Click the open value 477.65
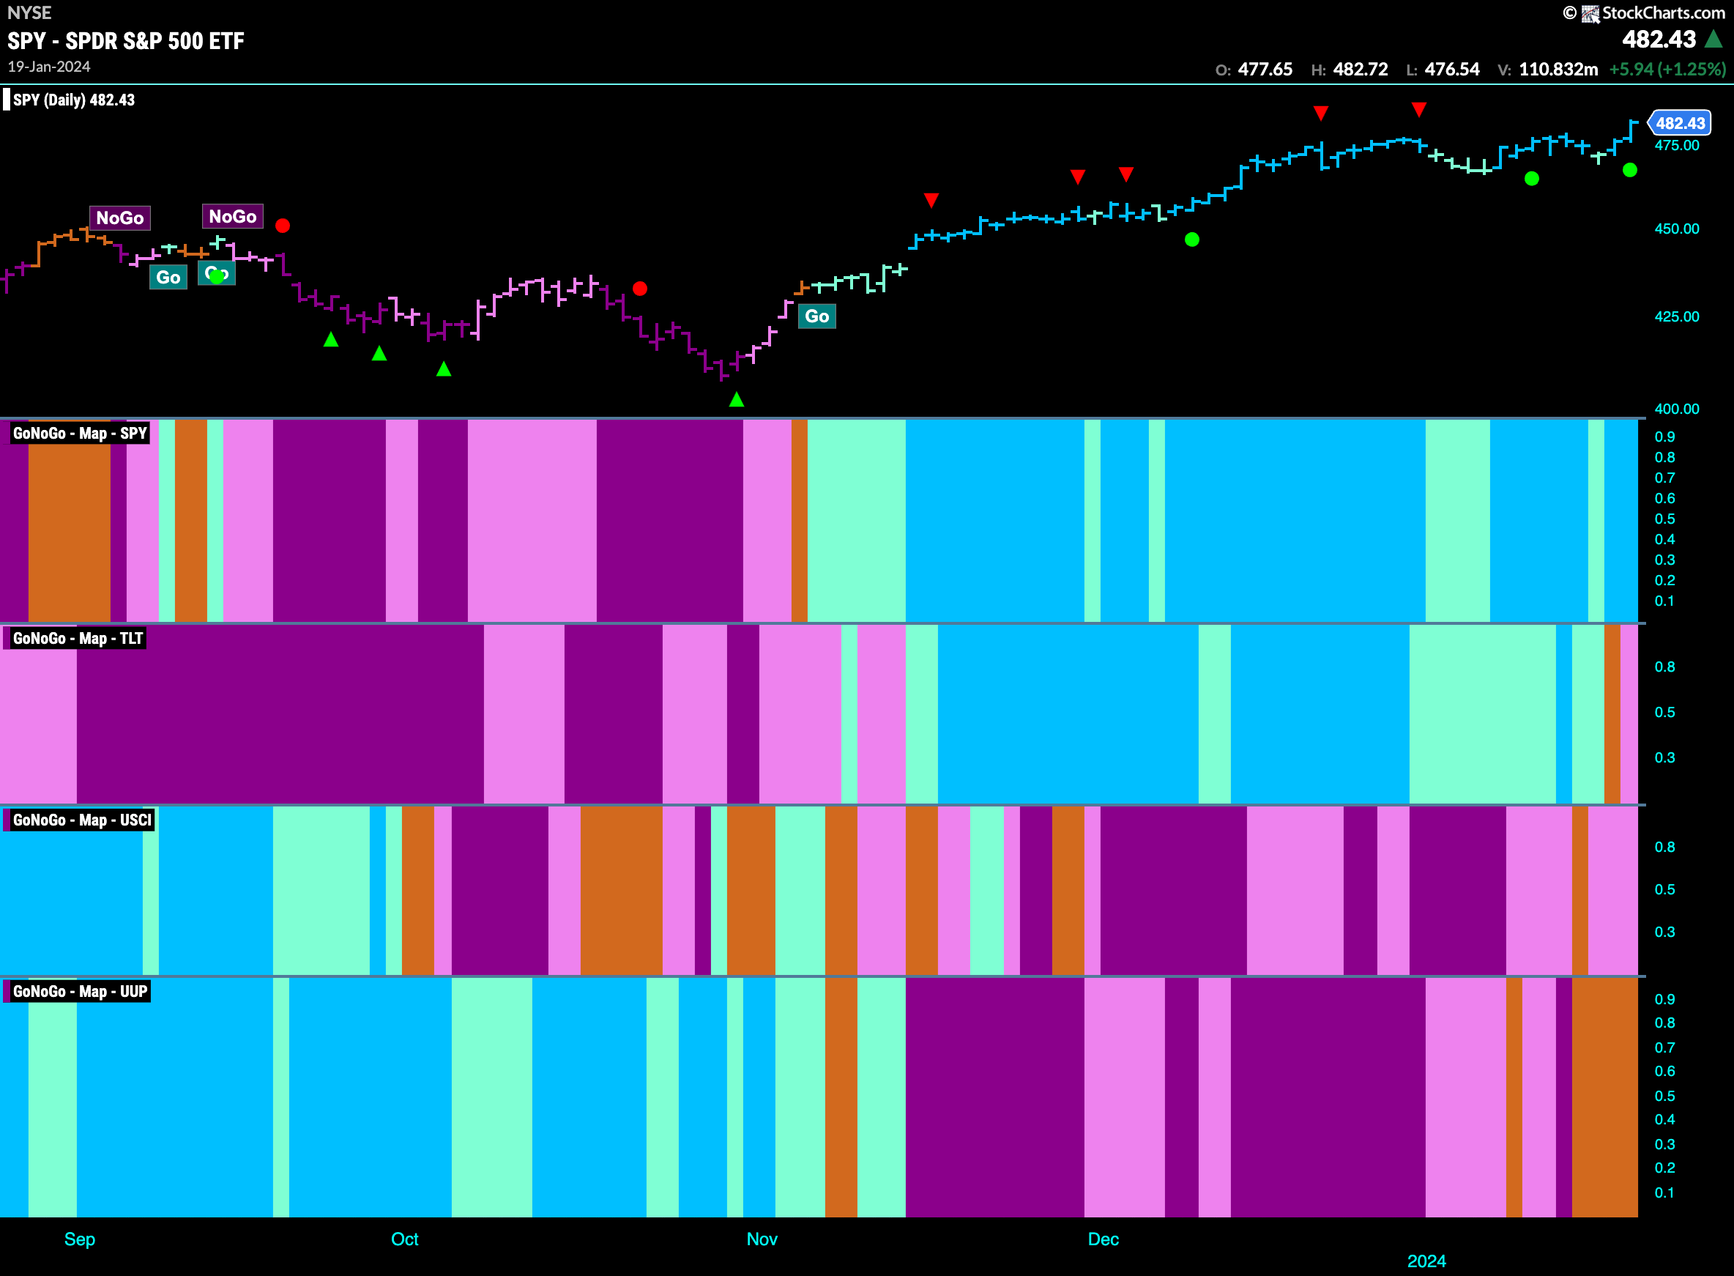Viewport: 1734px width, 1276px height. coord(1265,70)
